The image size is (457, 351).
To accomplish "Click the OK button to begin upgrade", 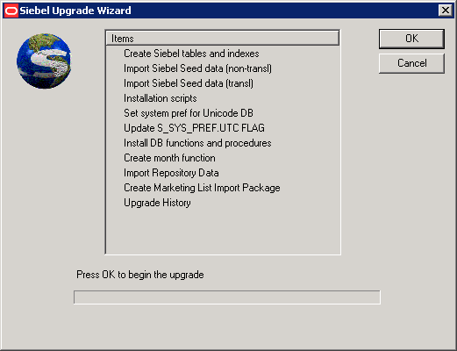I will pyautogui.click(x=411, y=39).
